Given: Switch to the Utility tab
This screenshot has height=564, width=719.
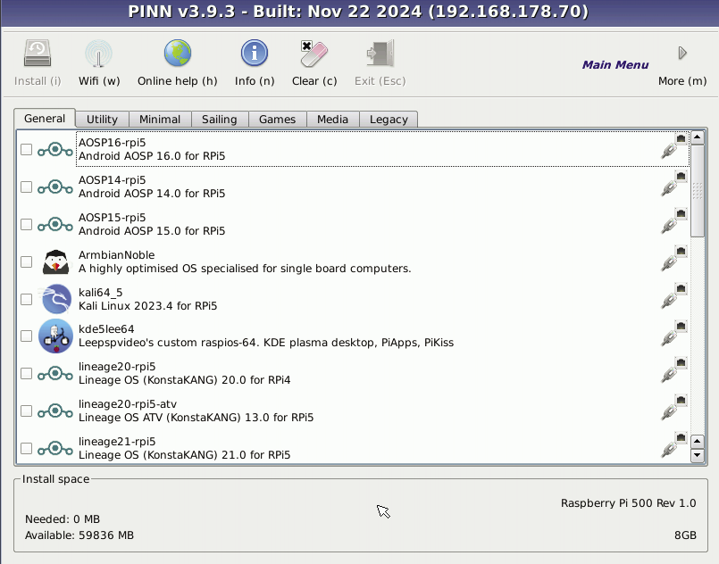Looking at the screenshot, I should pyautogui.click(x=101, y=119).
